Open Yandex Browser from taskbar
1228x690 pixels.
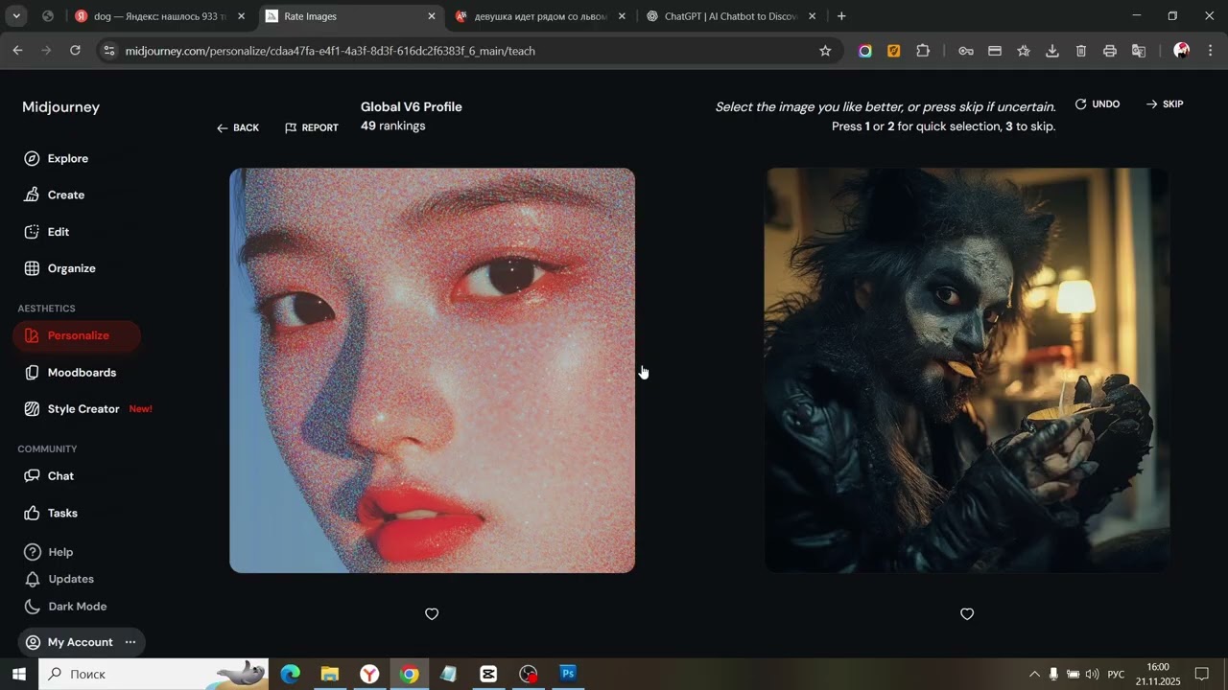[x=369, y=674]
